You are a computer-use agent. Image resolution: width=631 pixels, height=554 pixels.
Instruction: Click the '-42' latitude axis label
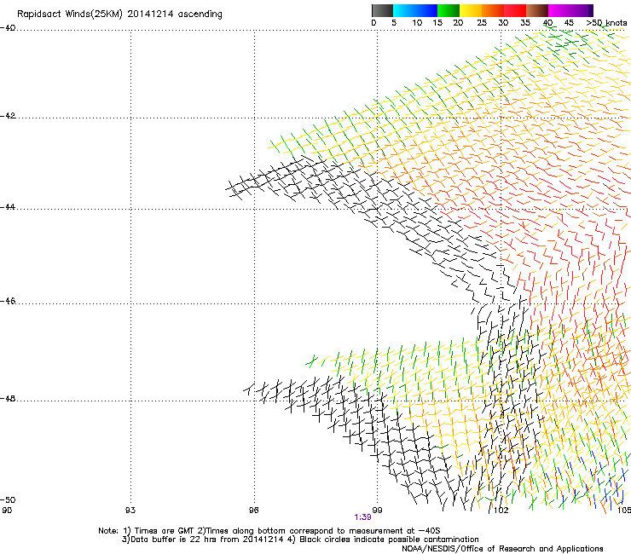pyautogui.click(x=8, y=116)
